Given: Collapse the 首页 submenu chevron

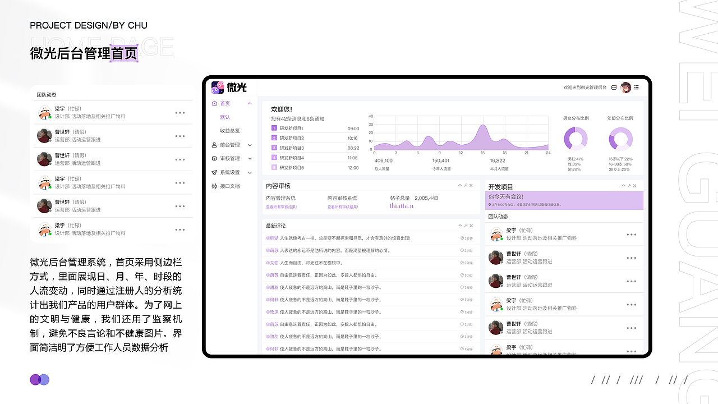Looking at the screenshot, I should click(x=250, y=103).
